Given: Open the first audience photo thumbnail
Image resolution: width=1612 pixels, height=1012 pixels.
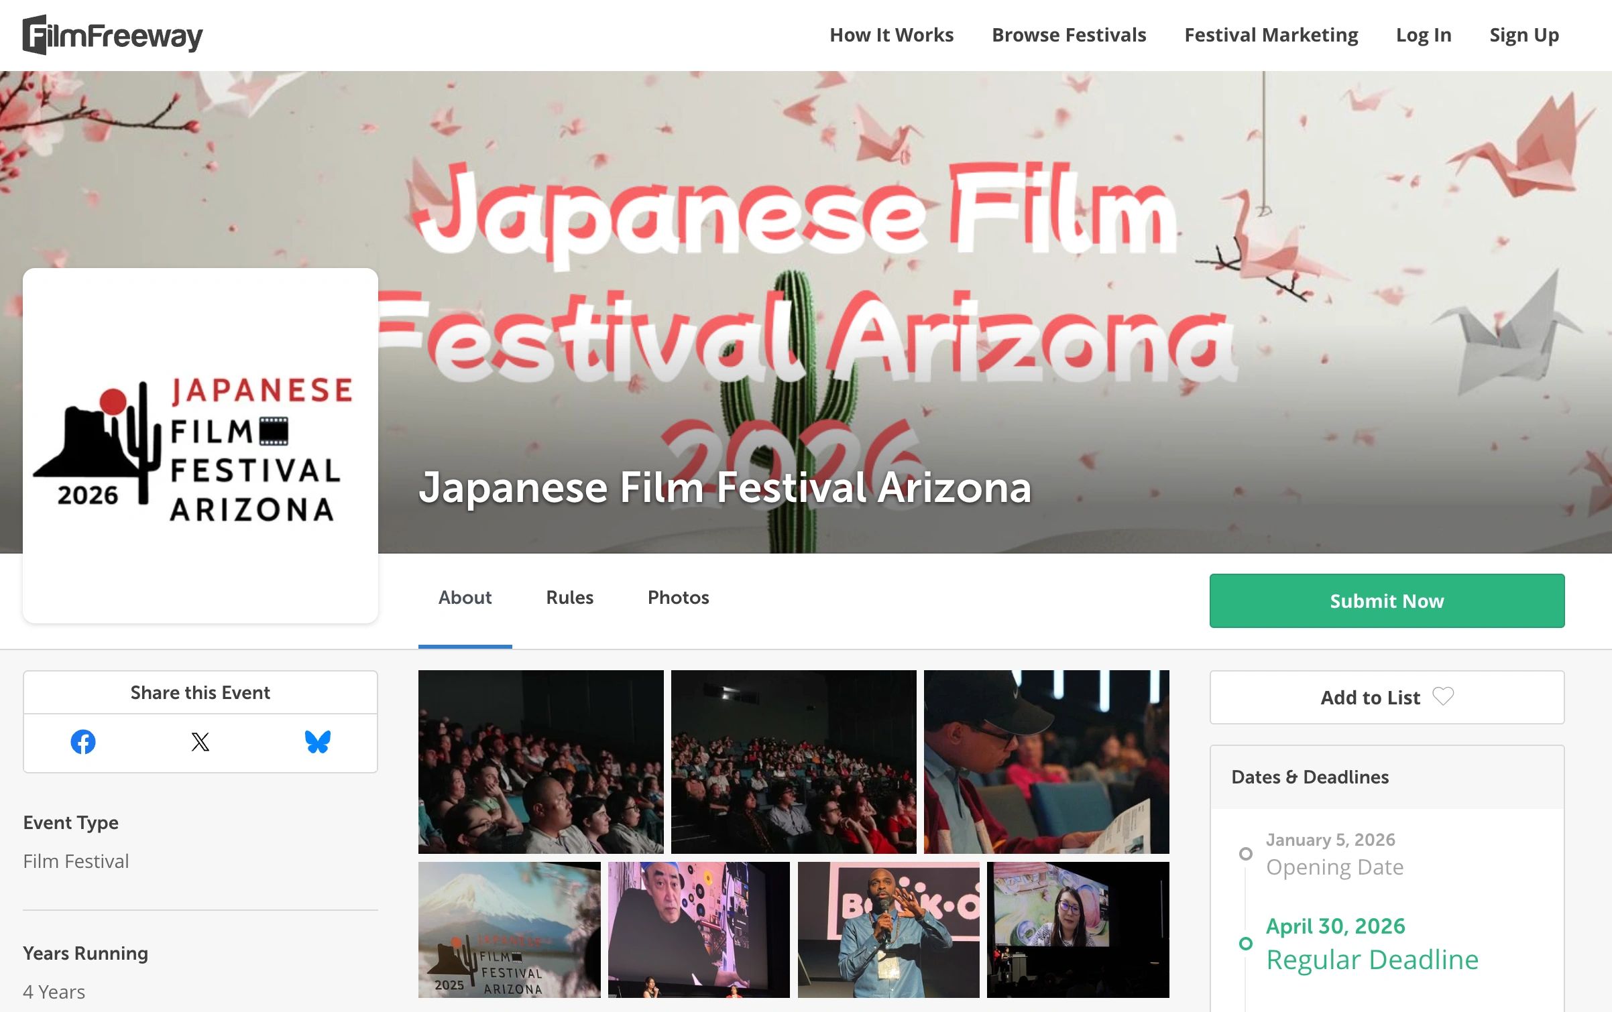Looking at the screenshot, I should click(x=540, y=761).
